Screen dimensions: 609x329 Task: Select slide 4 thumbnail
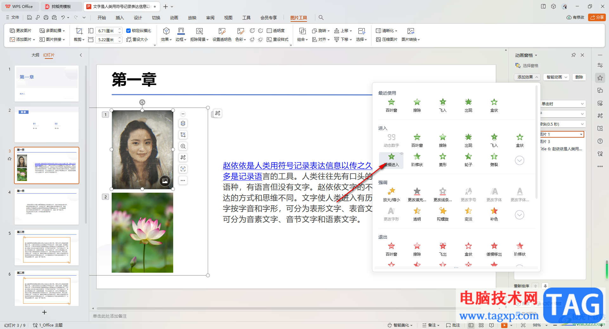(x=47, y=207)
